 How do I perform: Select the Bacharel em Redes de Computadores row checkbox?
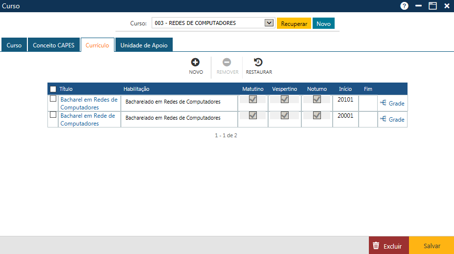coord(53,99)
